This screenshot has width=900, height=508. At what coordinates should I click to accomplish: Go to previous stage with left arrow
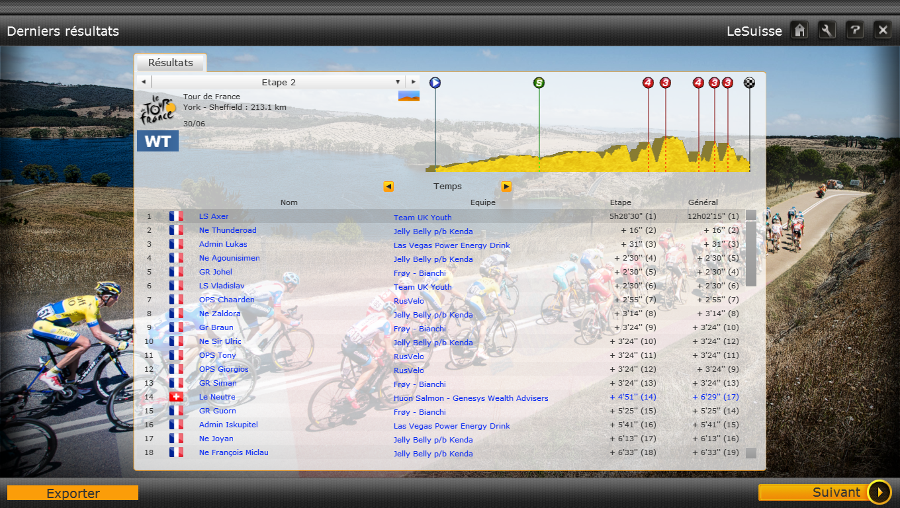tap(144, 82)
